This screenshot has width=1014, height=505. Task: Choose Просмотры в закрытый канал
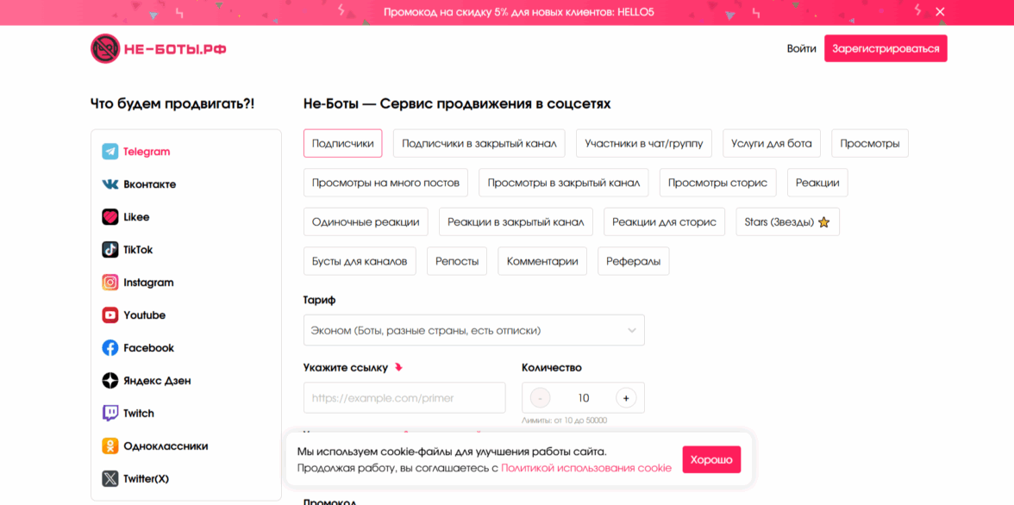coord(564,183)
